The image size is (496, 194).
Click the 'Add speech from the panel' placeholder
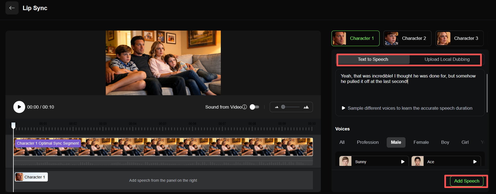point(163,180)
